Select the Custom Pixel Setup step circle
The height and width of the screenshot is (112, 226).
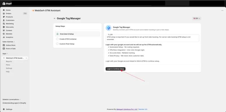(57, 44)
